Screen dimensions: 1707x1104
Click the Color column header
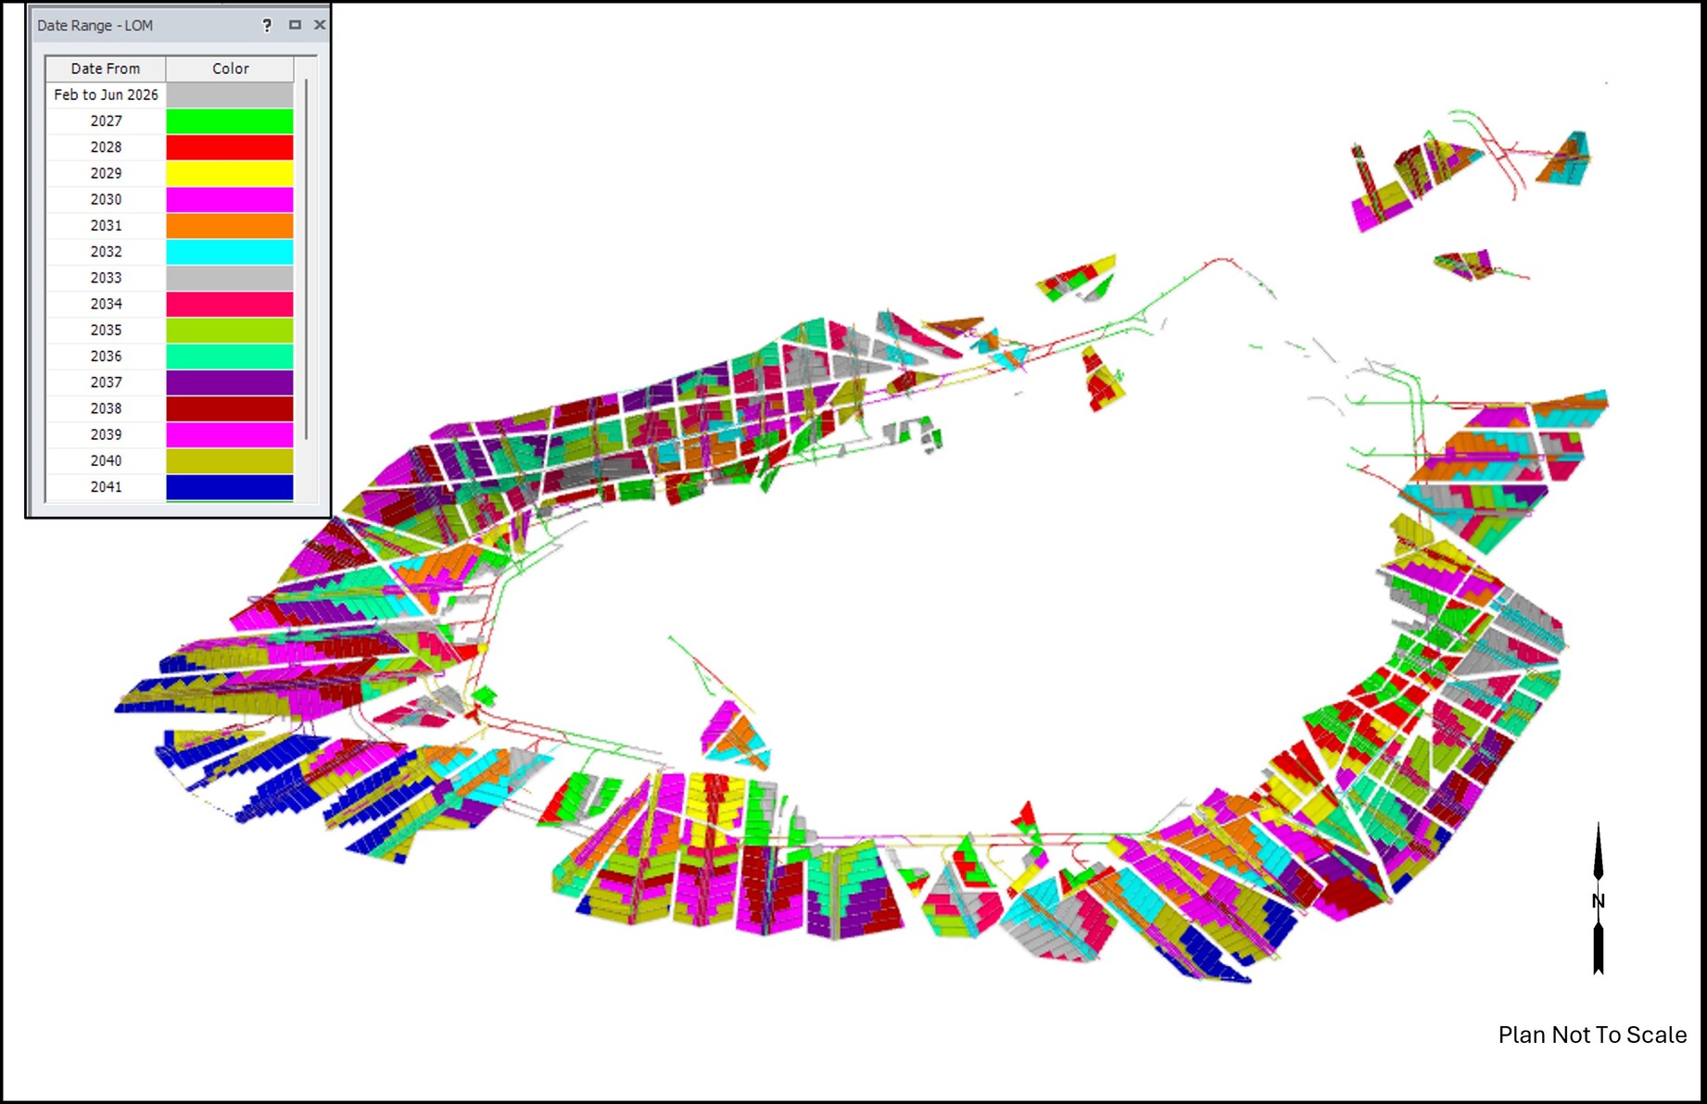pos(230,69)
